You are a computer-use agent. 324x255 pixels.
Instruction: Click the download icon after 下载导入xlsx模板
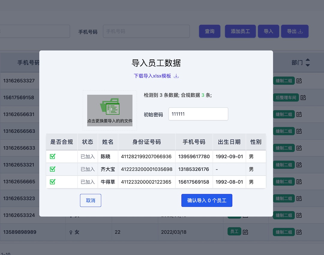point(176,76)
